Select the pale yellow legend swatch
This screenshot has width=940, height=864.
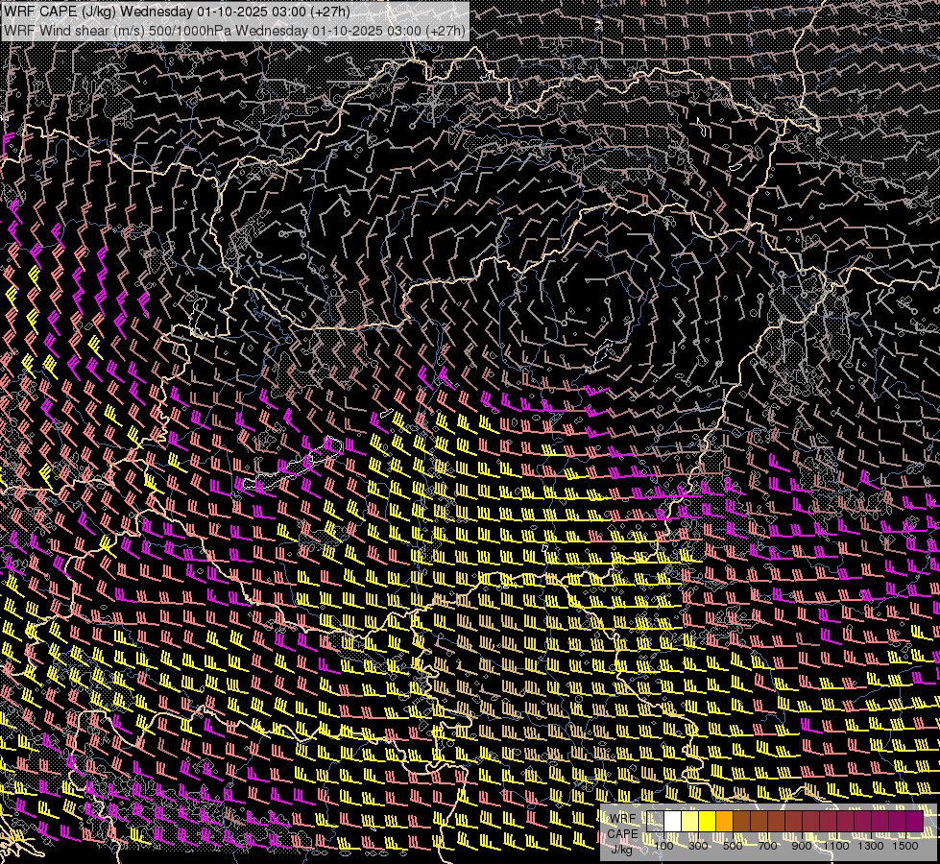tap(690, 822)
